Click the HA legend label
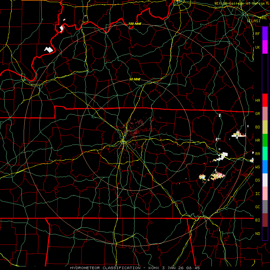 [258, 100]
